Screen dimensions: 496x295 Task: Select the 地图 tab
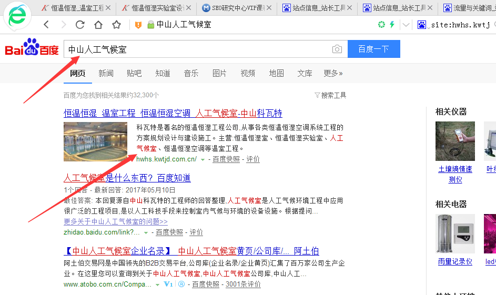[277, 73]
